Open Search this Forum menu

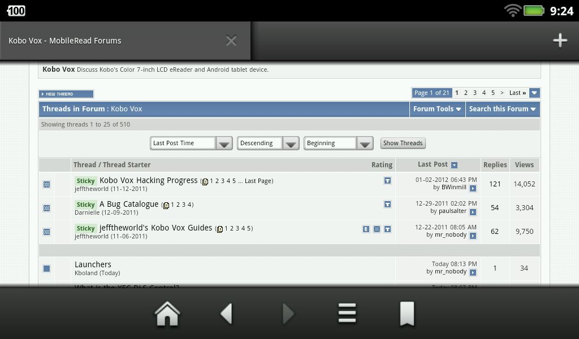pyautogui.click(x=502, y=109)
